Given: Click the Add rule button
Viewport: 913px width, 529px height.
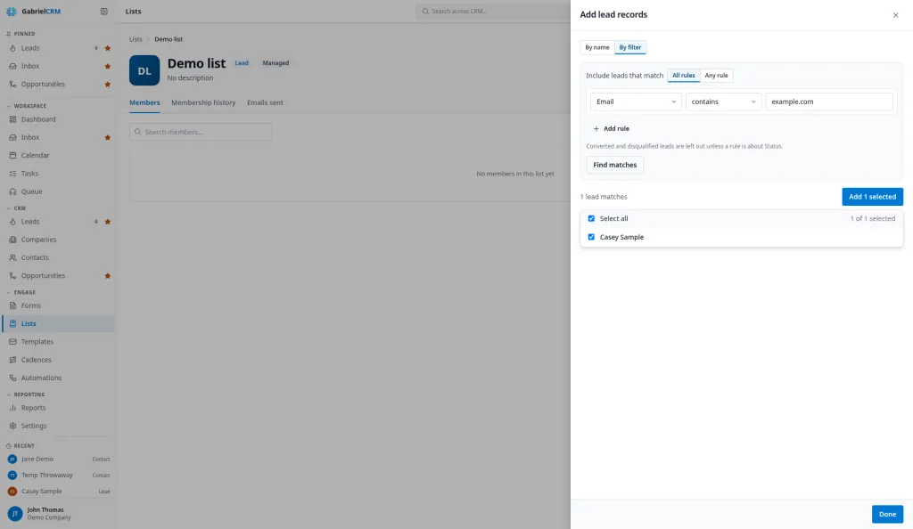Looking at the screenshot, I should click(612, 129).
